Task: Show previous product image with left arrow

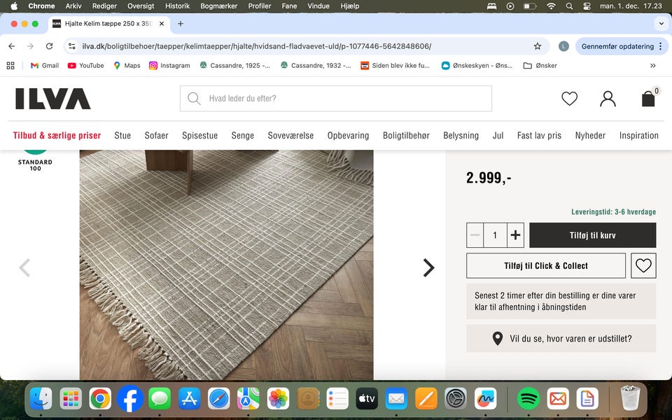Action: coord(24,268)
